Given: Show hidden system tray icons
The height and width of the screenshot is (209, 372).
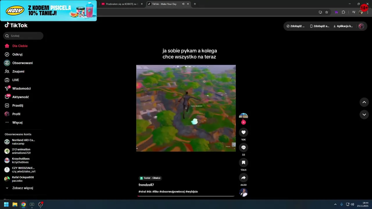Looking at the screenshot, I should point(335,204).
